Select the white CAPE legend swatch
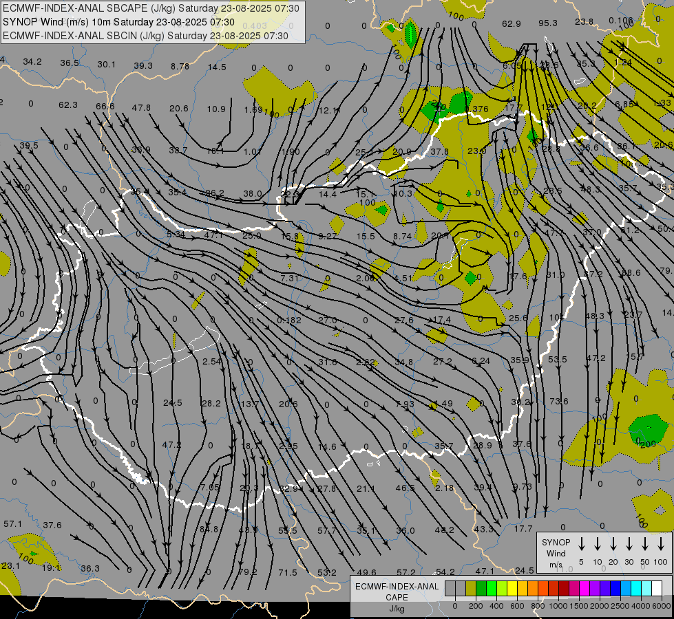 point(657,588)
